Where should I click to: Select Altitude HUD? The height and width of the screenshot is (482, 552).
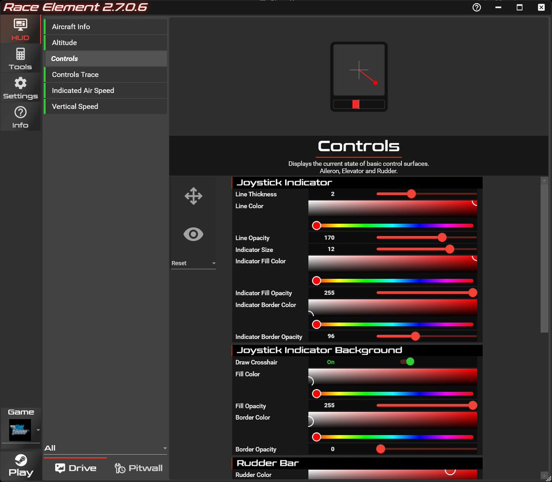coord(106,43)
